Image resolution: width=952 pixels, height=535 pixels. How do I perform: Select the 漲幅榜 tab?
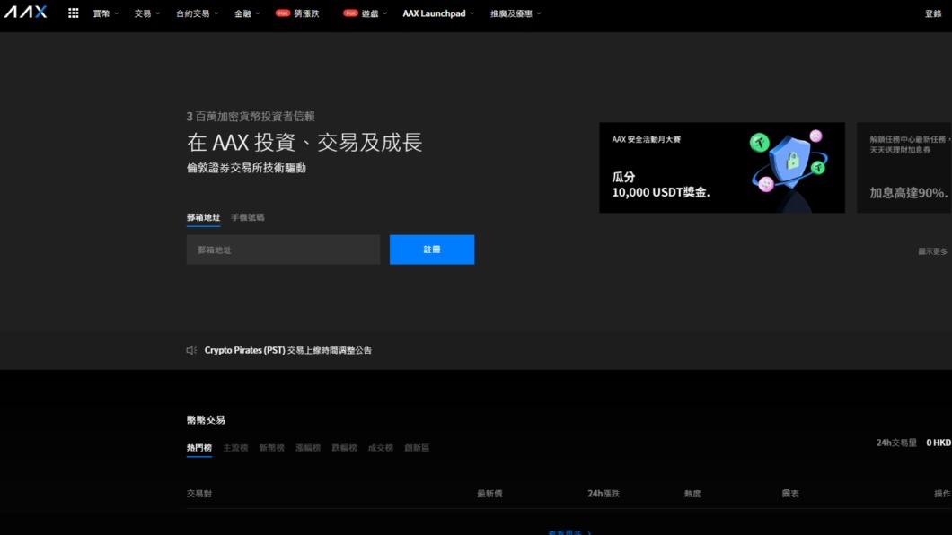[308, 448]
